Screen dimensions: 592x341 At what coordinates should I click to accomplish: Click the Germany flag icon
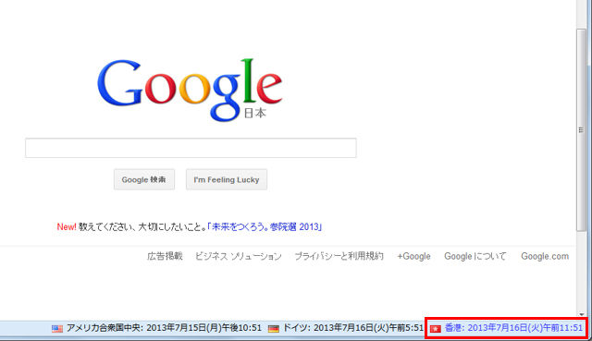point(274,329)
